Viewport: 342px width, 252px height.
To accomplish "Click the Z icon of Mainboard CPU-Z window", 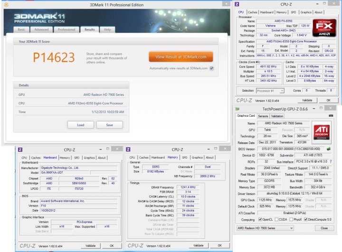I will coord(20,149).
